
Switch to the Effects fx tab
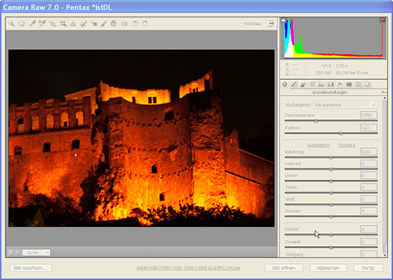pos(339,85)
